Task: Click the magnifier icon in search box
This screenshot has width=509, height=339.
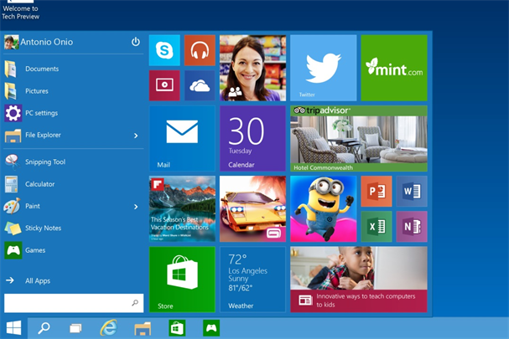Action: (135, 303)
